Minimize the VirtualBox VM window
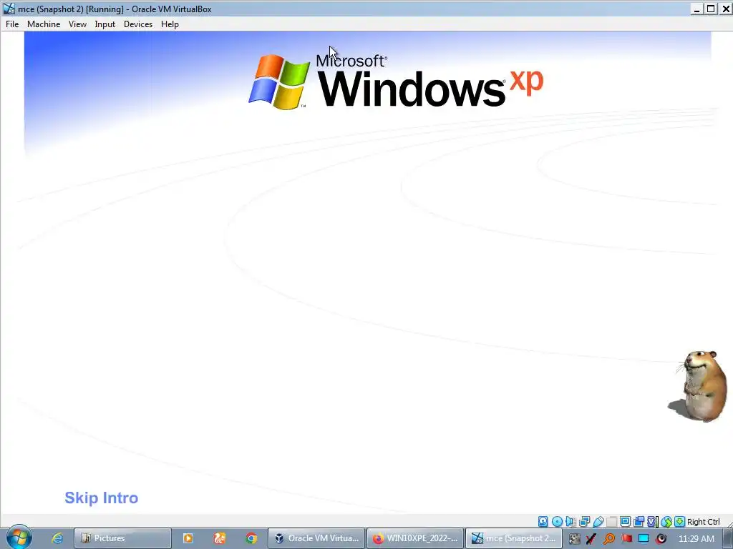The width and height of the screenshot is (733, 549). [696, 9]
